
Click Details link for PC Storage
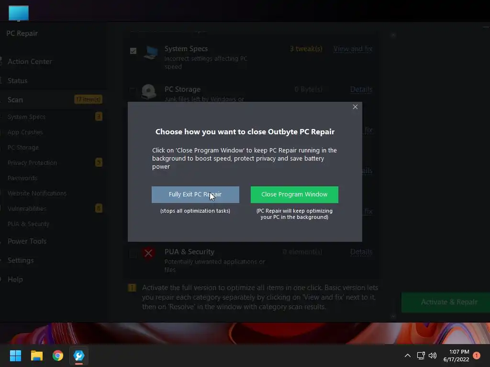coord(361,89)
